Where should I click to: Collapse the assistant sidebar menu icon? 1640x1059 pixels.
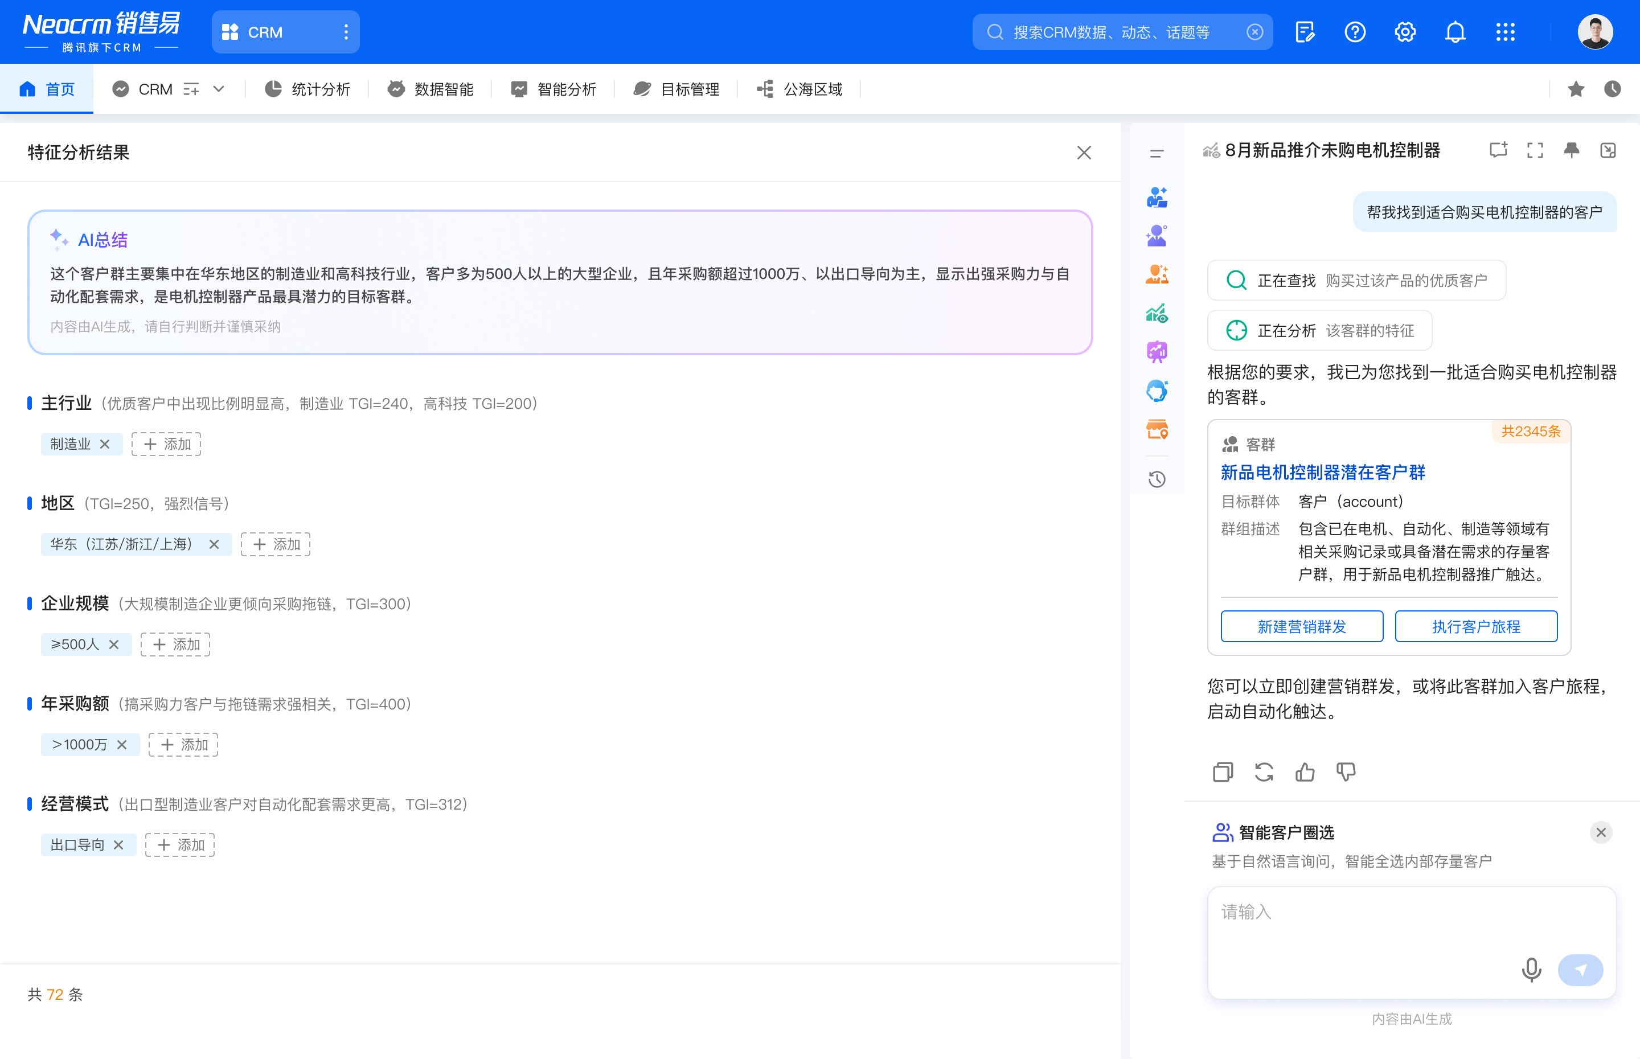tap(1157, 153)
